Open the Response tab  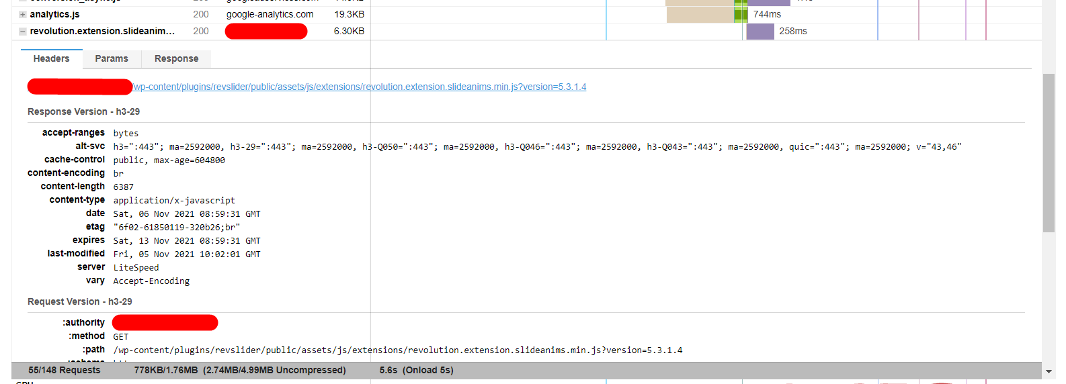pyautogui.click(x=176, y=58)
